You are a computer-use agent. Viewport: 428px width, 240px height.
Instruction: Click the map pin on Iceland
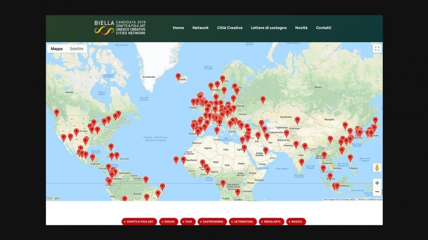178,77
